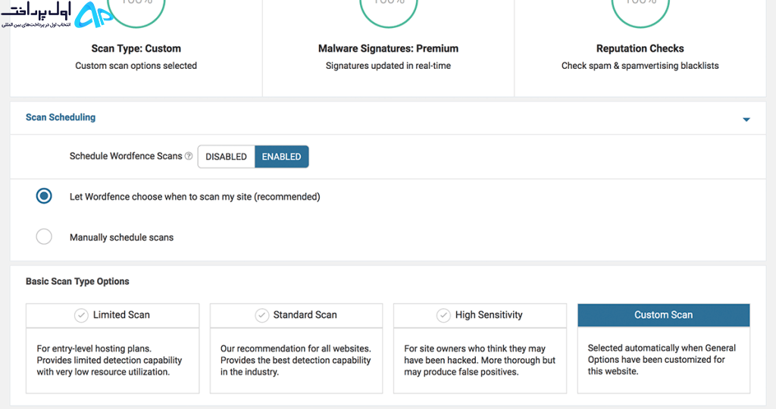Click the Standard Scan checkmark icon
The height and width of the screenshot is (409, 776).
(x=261, y=315)
